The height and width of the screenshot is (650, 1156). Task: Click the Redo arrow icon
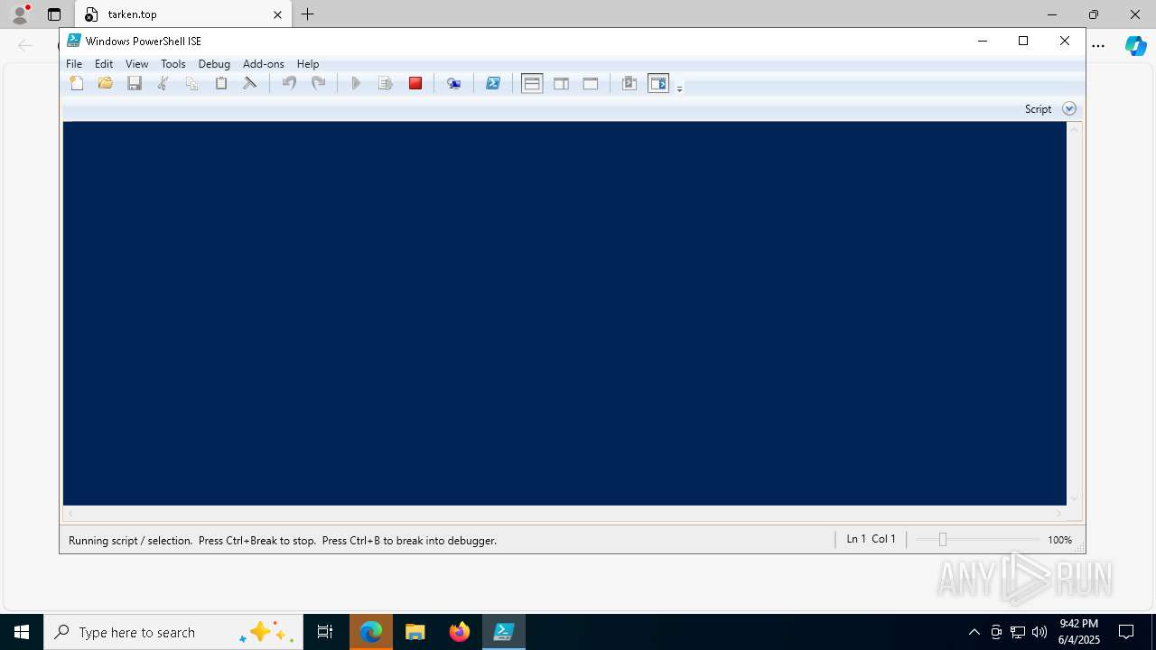(318, 83)
